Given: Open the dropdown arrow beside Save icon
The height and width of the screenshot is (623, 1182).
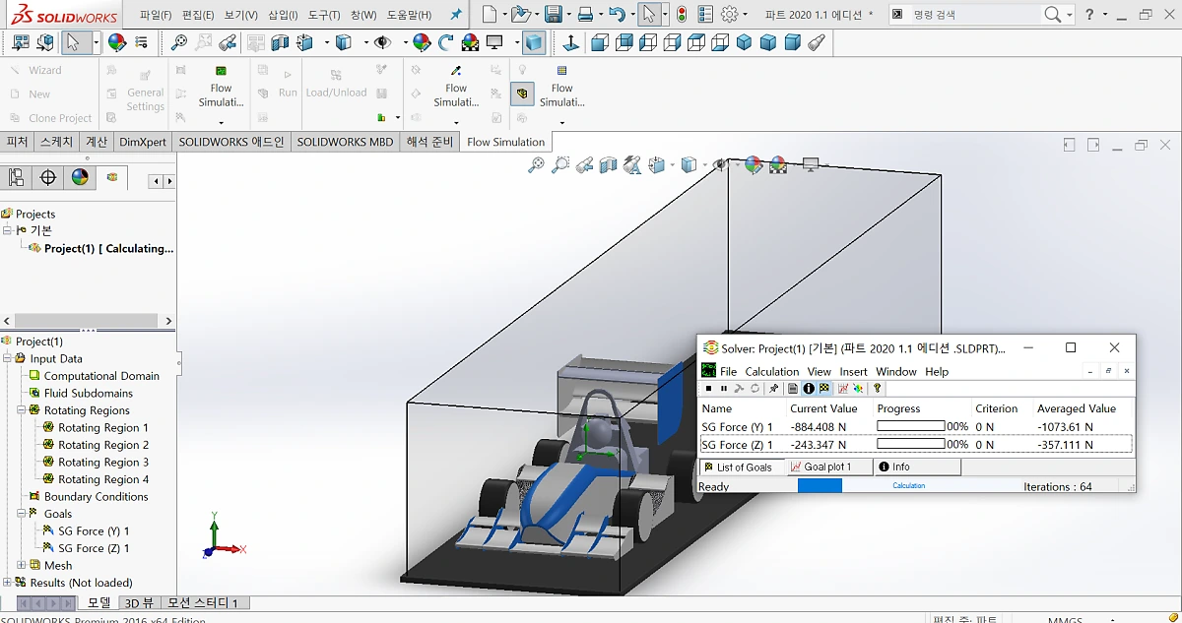Looking at the screenshot, I should pyautogui.click(x=568, y=15).
